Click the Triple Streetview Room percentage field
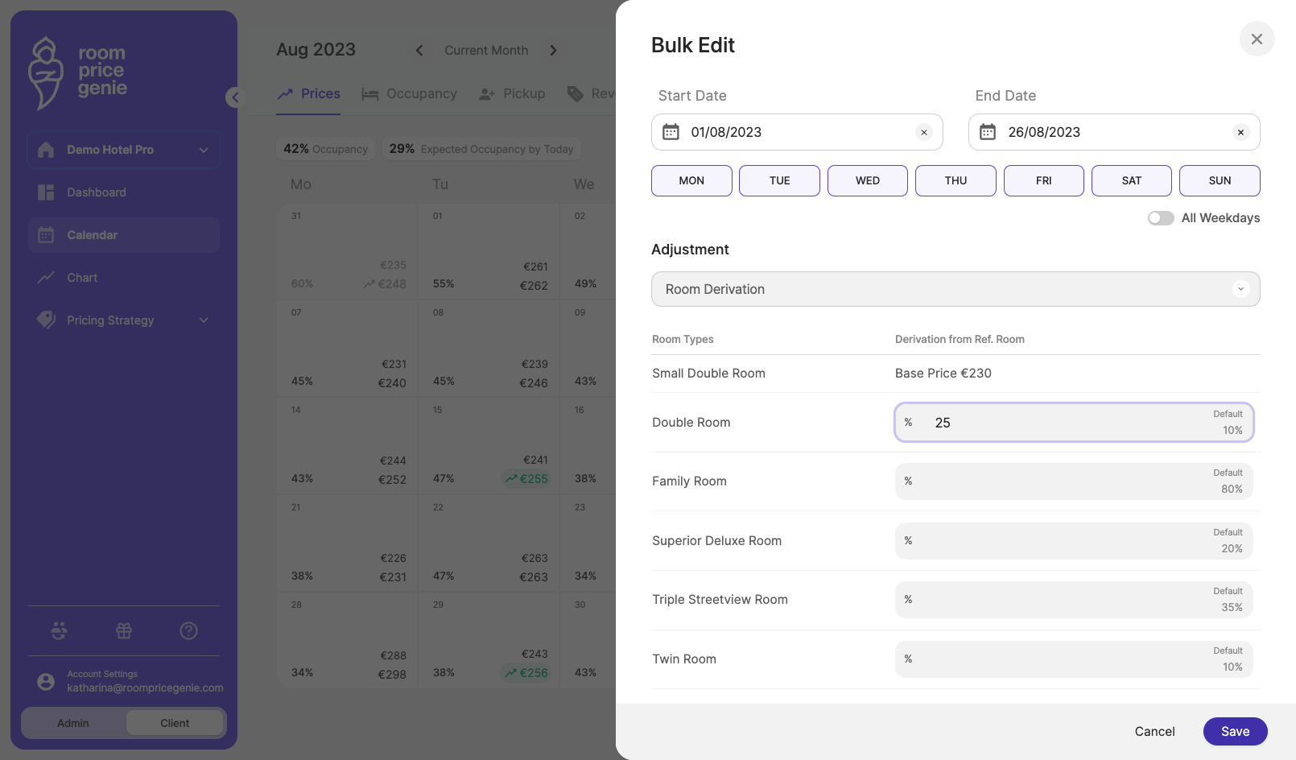 (x=1074, y=600)
